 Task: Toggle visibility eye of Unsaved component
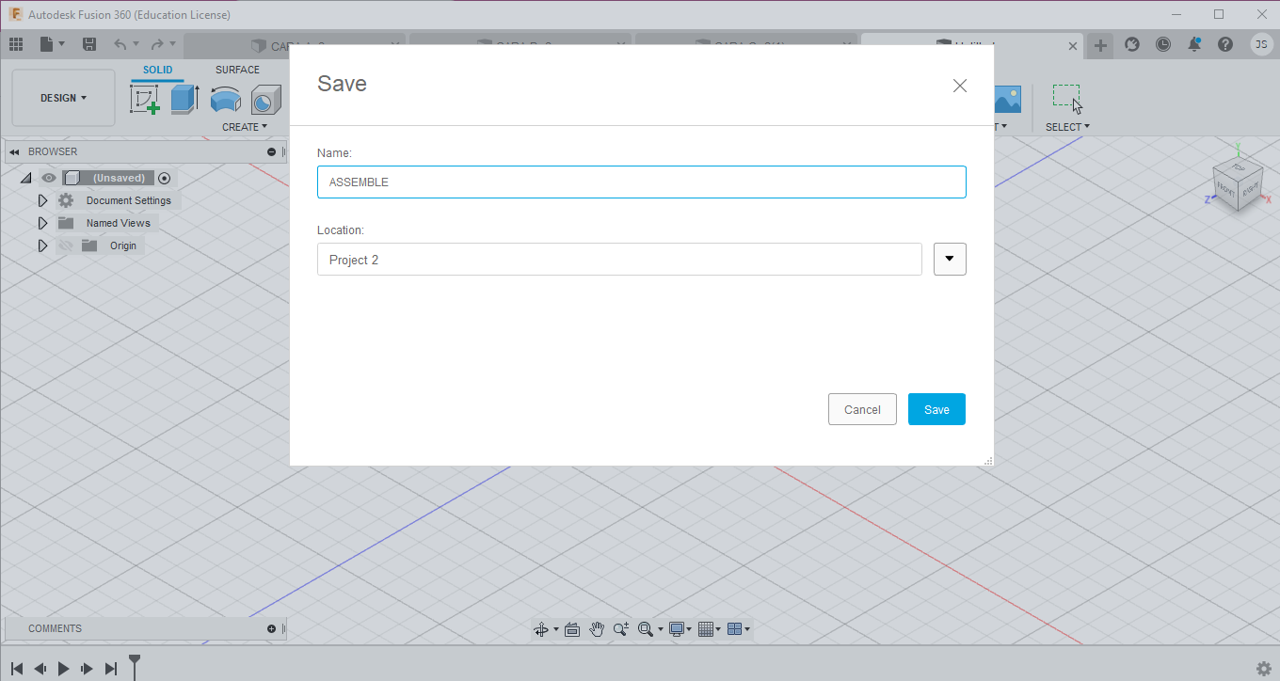(49, 178)
